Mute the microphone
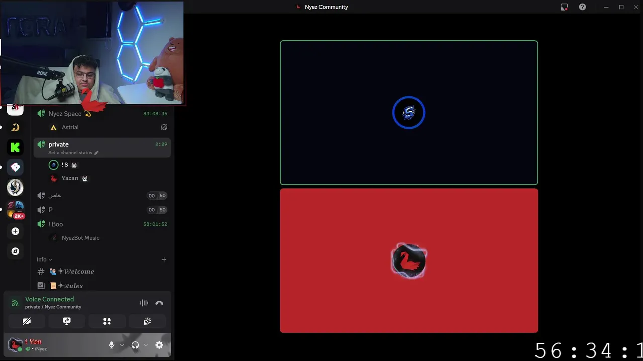 point(112,345)
